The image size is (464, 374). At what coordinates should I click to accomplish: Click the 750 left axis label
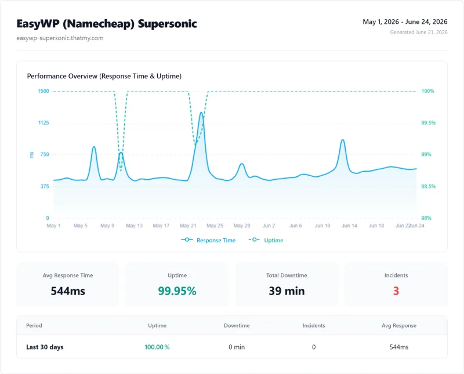[45, 154]
